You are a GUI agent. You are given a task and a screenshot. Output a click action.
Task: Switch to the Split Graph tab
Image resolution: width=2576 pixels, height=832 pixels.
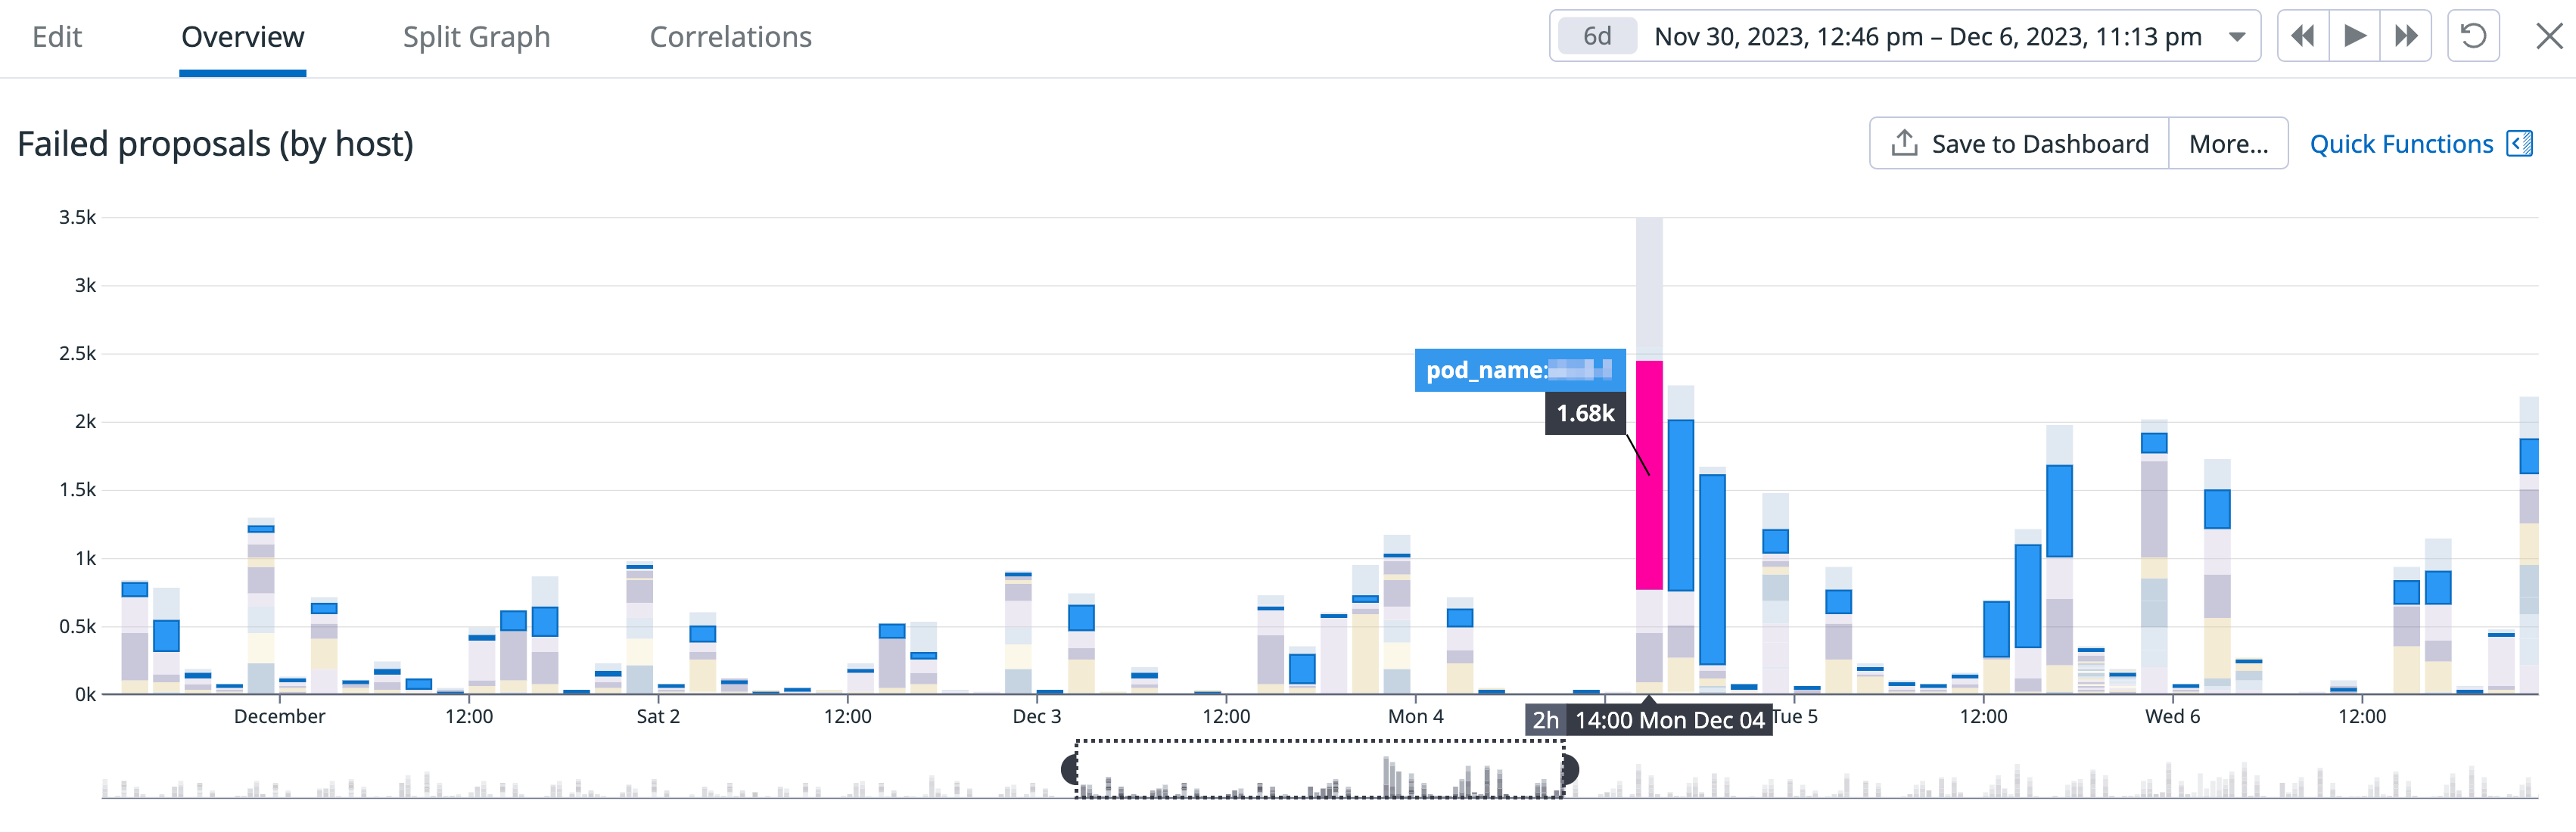coord(477,36)
